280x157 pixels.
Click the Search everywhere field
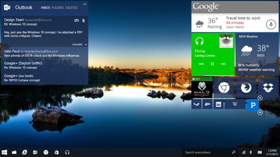210,152
